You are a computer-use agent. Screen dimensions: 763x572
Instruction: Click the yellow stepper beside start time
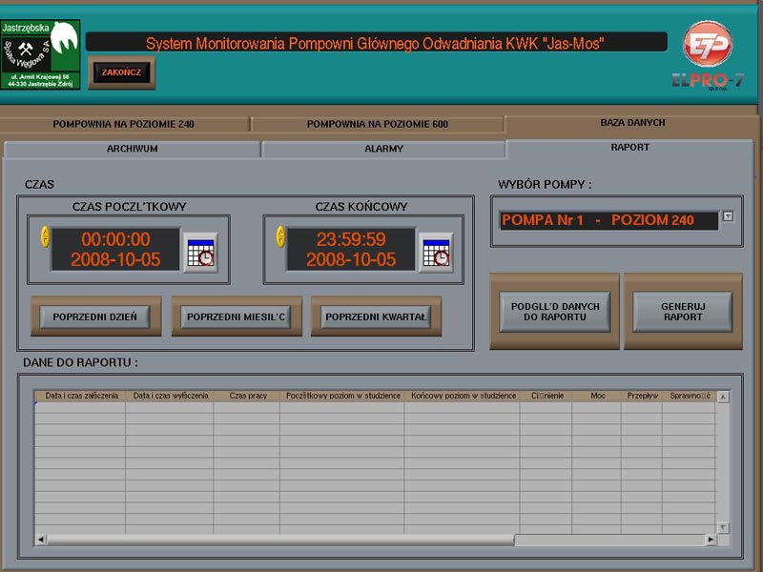click(45, 236)
